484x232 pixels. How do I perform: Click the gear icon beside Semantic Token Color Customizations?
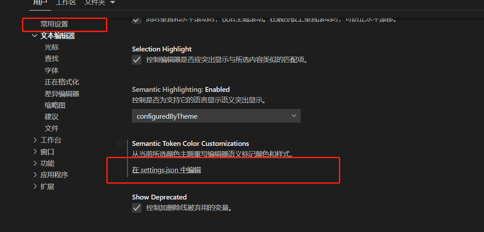coord(121,143)
